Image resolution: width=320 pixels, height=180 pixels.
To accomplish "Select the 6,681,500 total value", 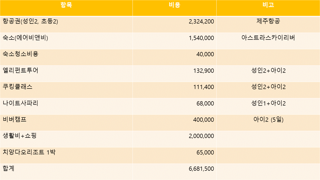I will point(201,169).
